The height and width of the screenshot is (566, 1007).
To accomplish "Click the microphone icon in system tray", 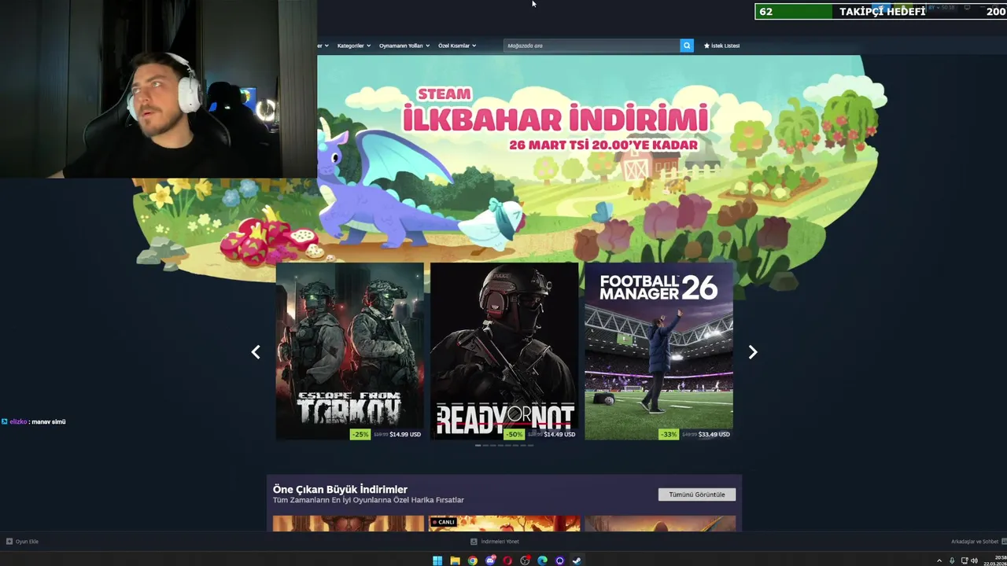I will tap(952, 561).
